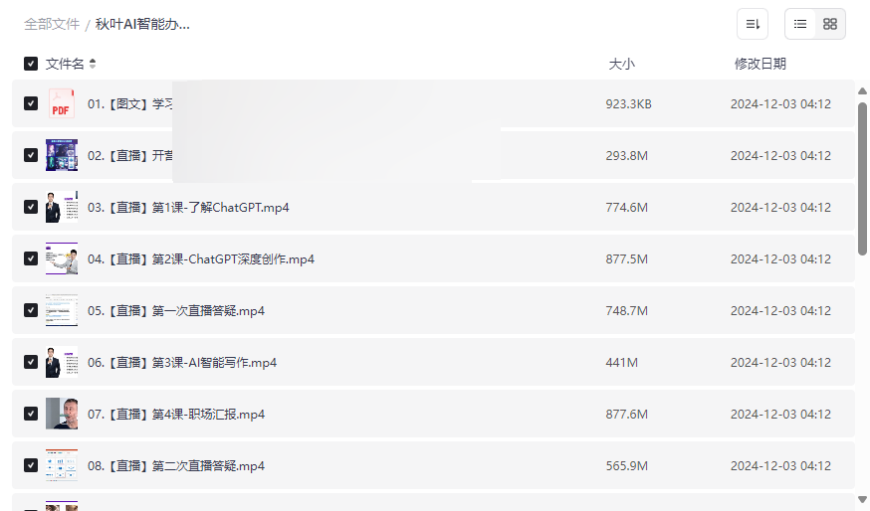Sort by 文件名 using the arrow toggle
The image size is (870, 511).
[93, 64]
